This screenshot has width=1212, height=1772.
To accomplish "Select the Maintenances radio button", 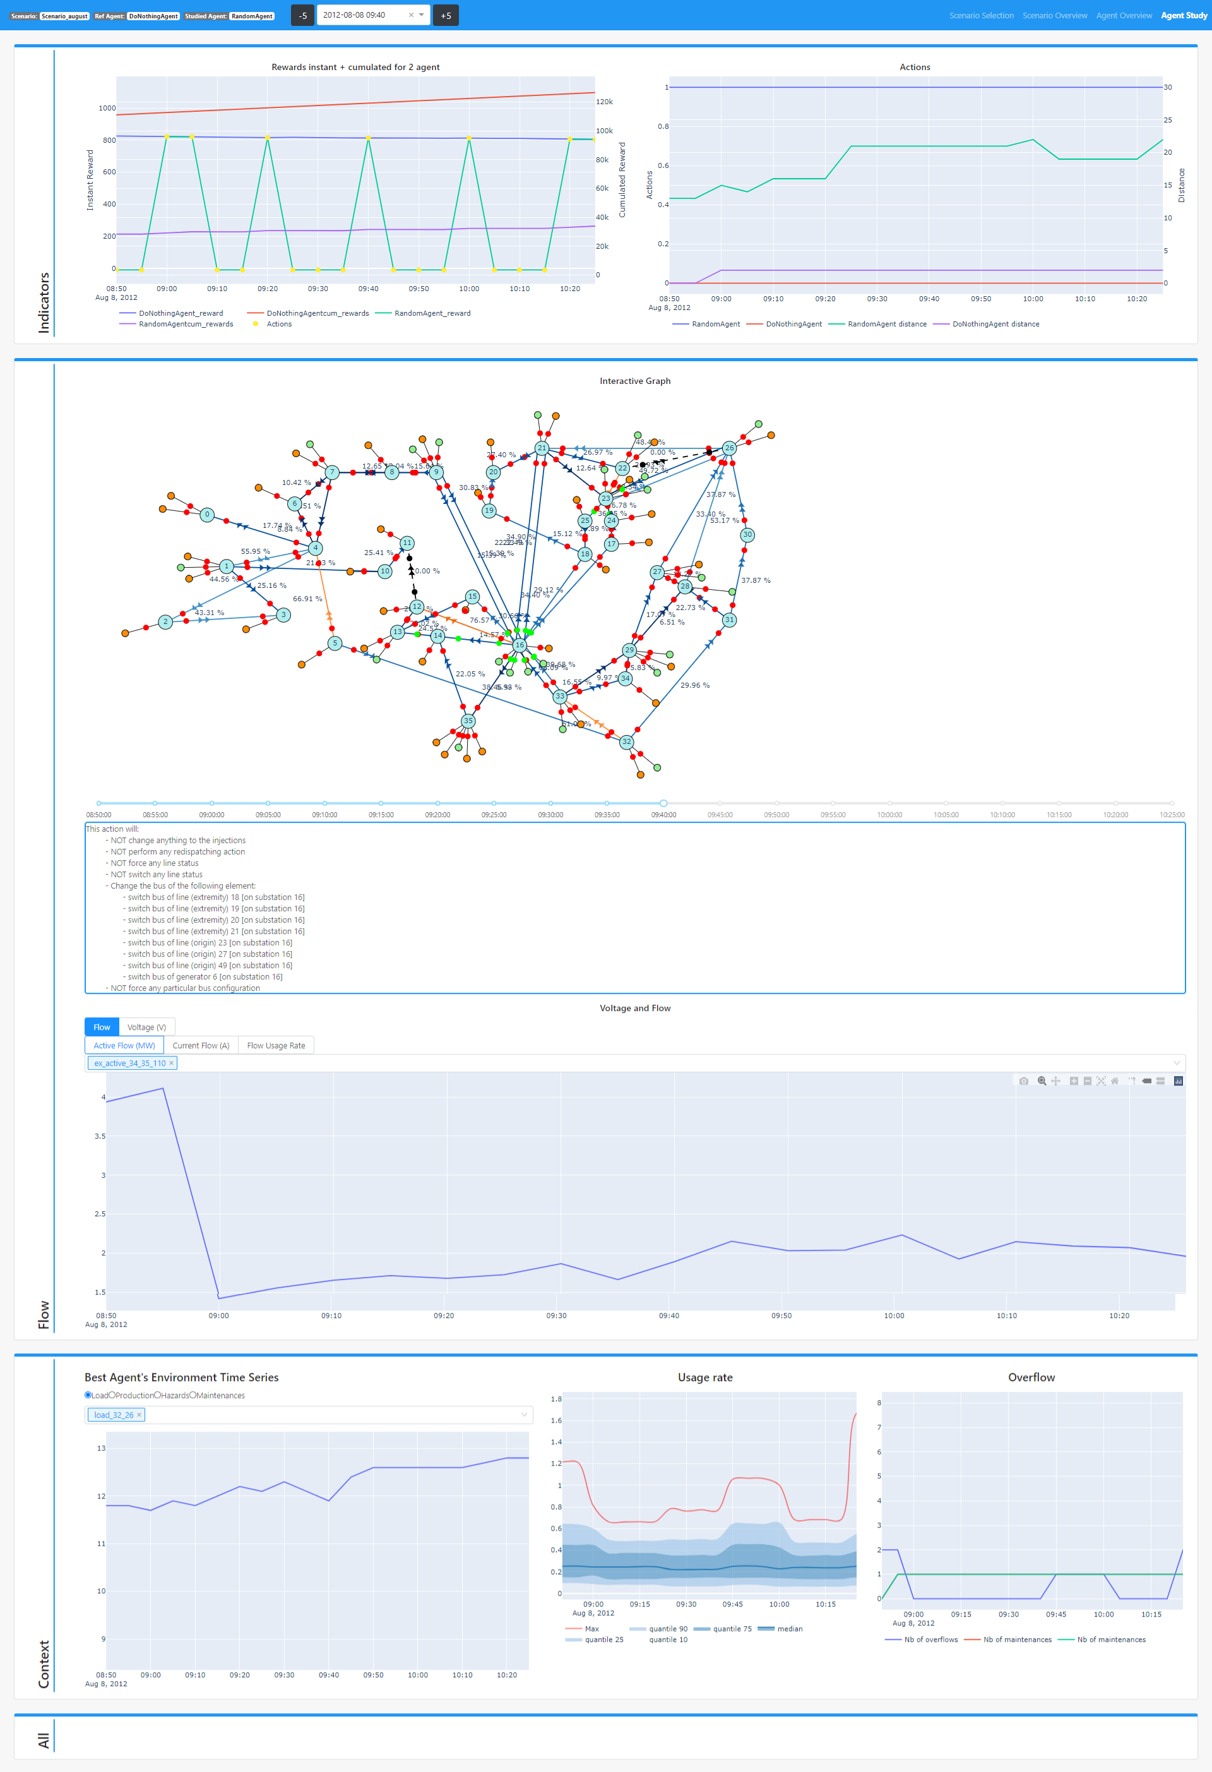I will pyautogui.click(x=193, y=1396).
